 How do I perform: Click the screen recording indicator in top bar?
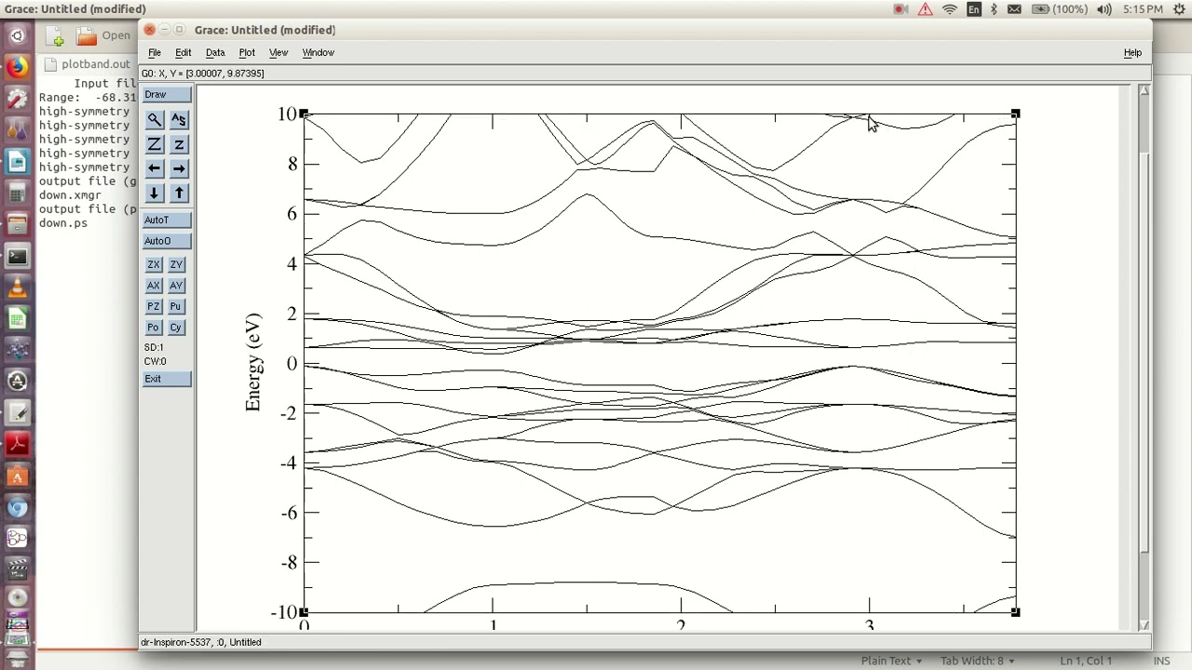pyautogui.click(x=901, y=9)
